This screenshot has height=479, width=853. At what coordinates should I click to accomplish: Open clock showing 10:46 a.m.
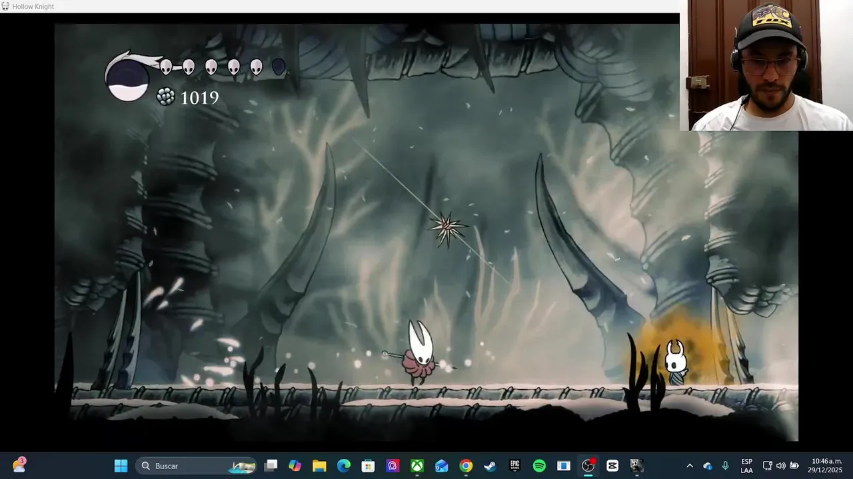click(826, 466)
